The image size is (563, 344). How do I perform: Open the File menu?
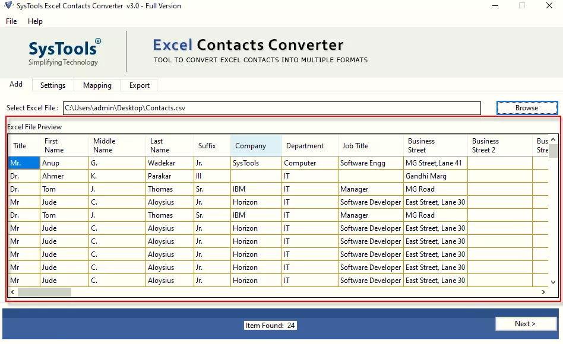(x=11, y=21)
